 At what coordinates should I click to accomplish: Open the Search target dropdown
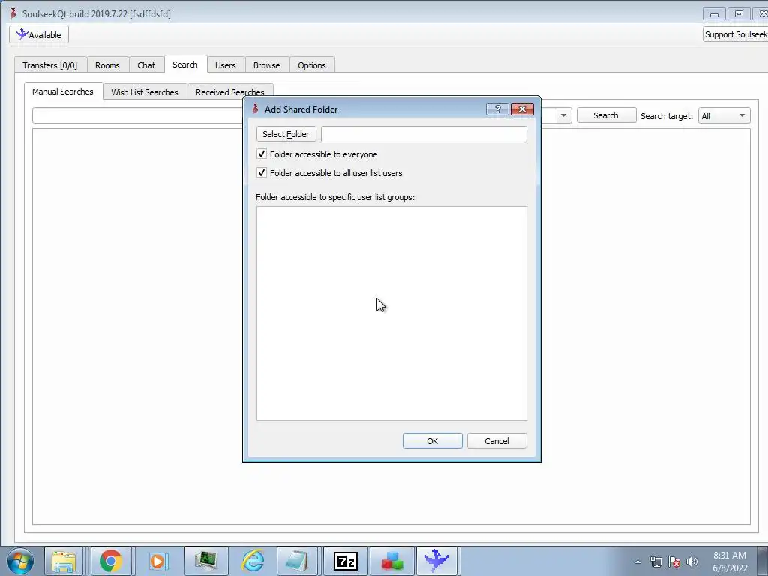[x=724, y=116]
